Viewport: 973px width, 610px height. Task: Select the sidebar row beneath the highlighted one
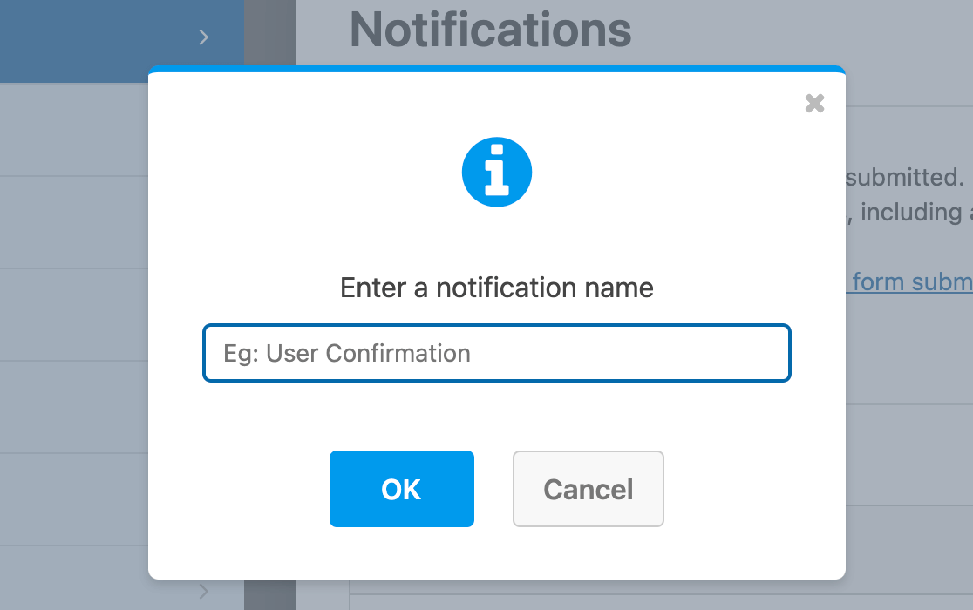coord(74,130)
